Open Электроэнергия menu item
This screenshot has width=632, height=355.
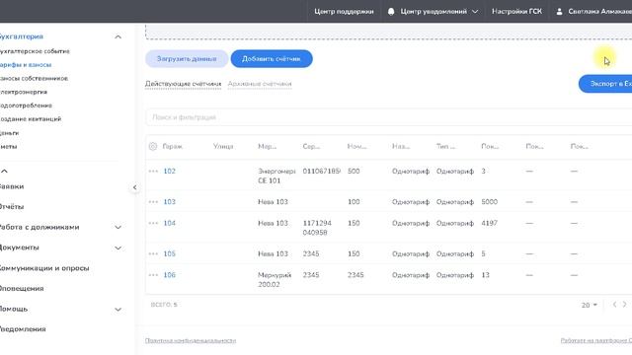click(x=24, y=92)
